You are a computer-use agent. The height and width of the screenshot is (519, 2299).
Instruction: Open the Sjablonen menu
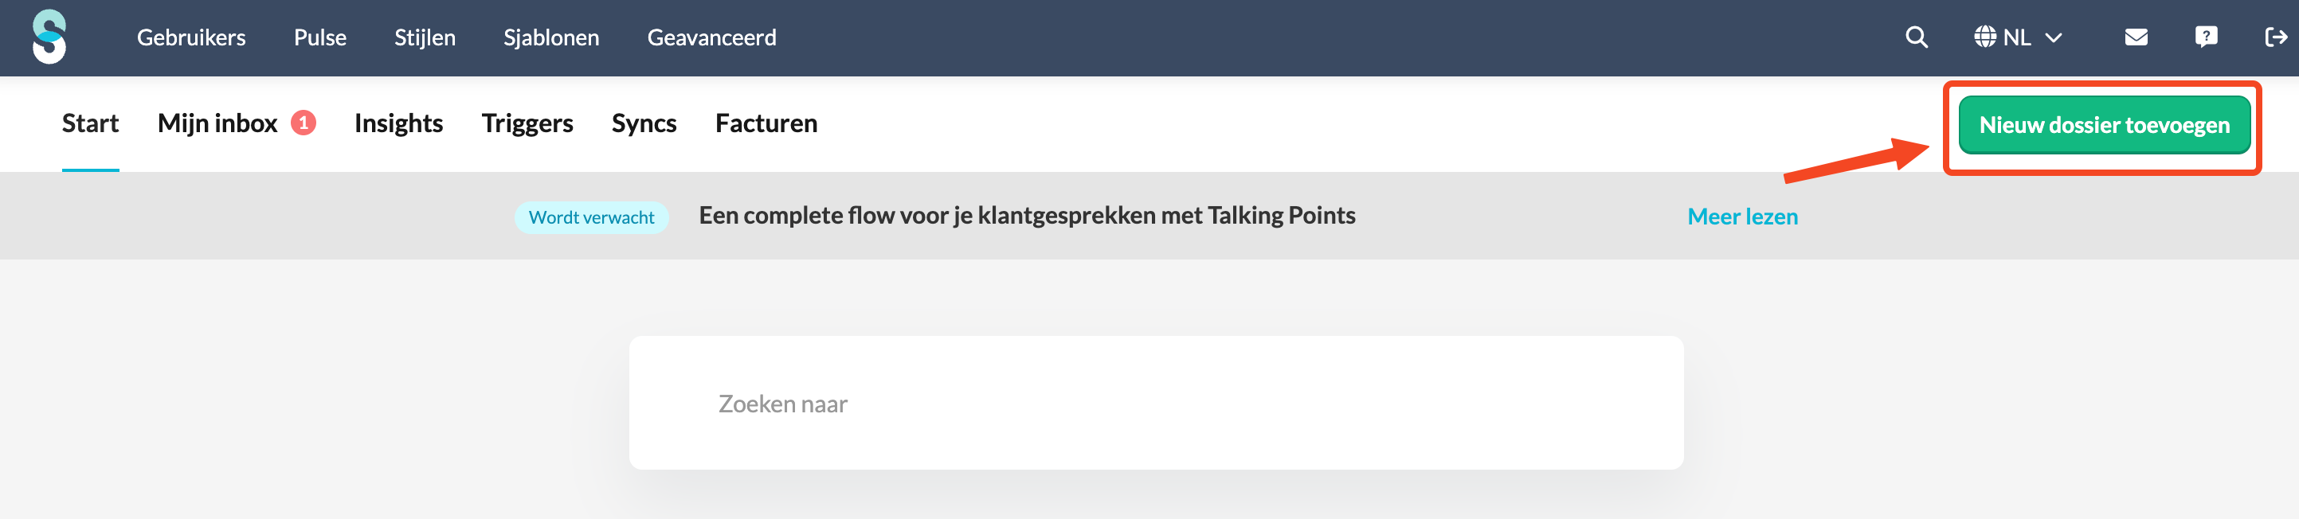[551, 37]
